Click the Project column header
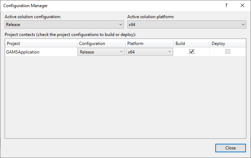251x158 pixels. coord(41,44)
